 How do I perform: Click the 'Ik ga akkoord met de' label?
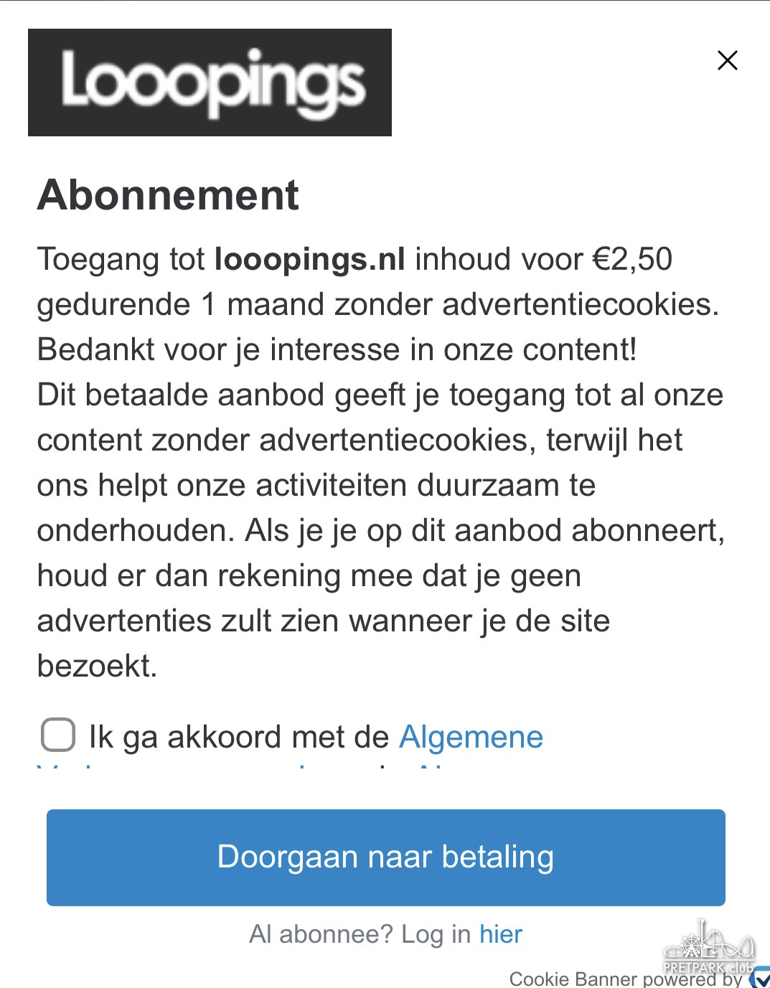238,737
